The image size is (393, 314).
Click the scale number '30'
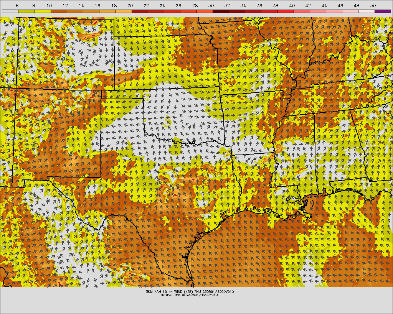point(211,5)
